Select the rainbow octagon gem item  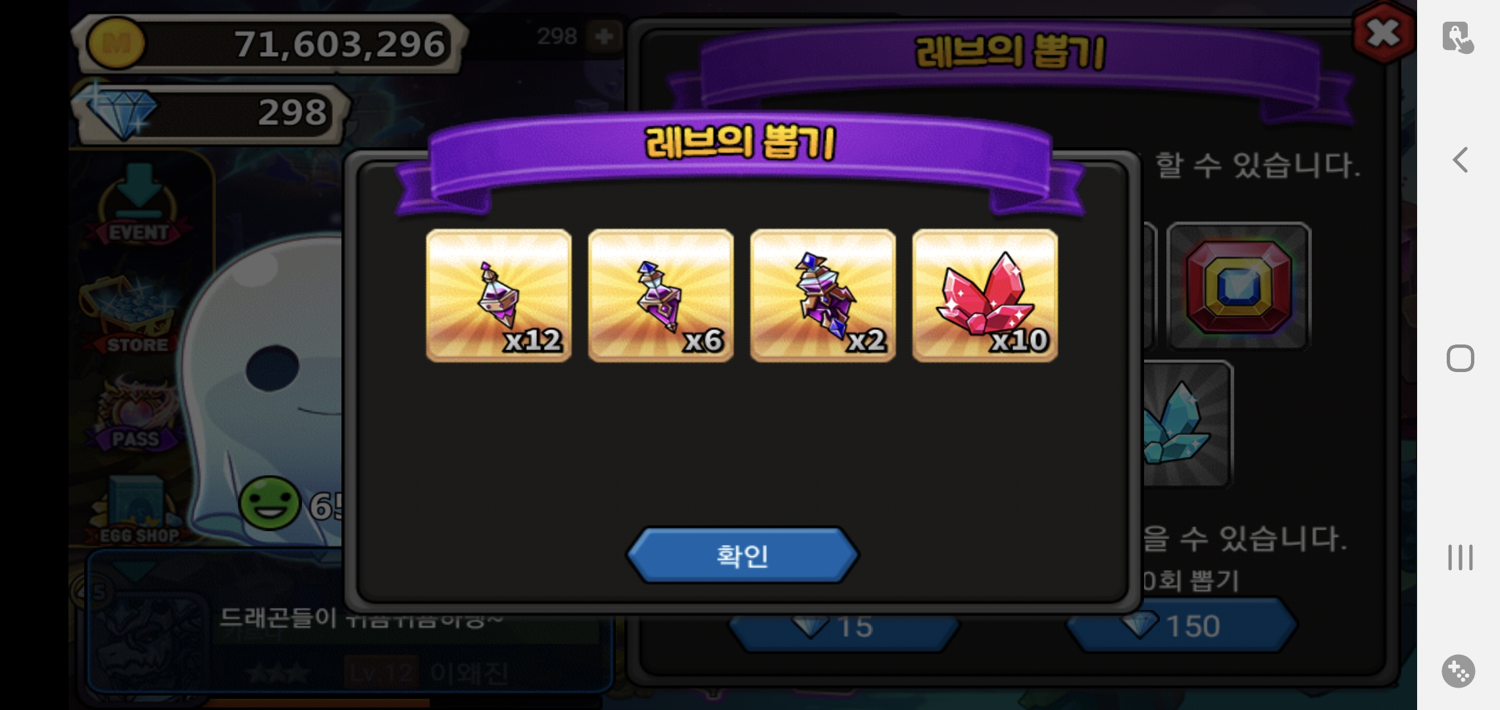coord(1239,286)
